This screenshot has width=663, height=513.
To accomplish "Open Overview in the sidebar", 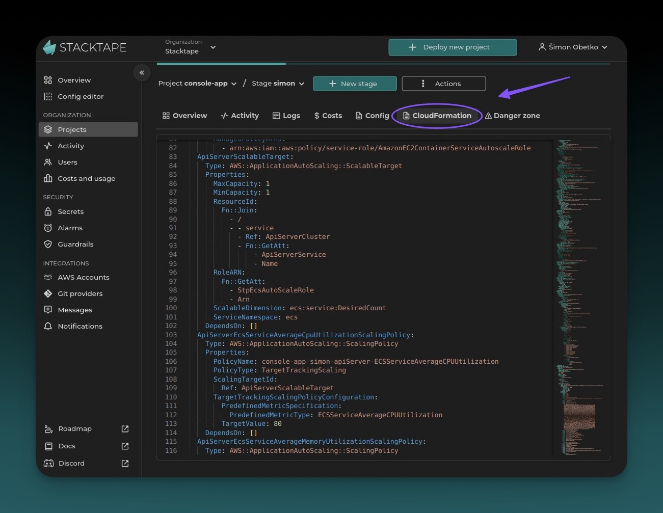I will 74,80.
